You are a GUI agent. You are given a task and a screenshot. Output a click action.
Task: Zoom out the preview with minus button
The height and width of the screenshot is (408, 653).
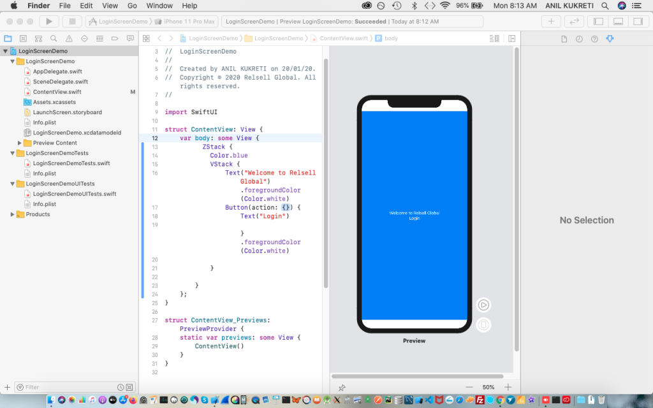click(x=469, y=387)
